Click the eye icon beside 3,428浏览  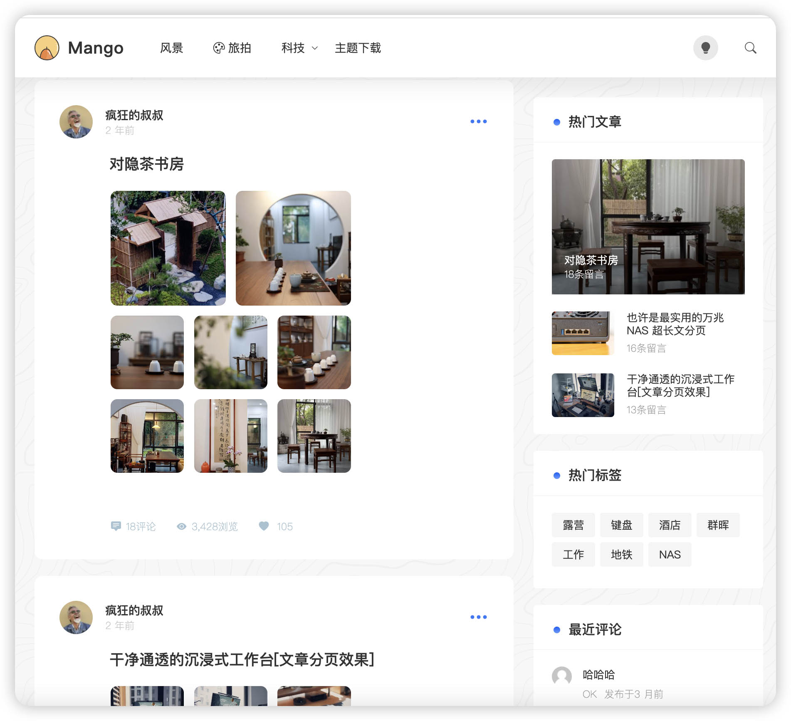point(181,526)
